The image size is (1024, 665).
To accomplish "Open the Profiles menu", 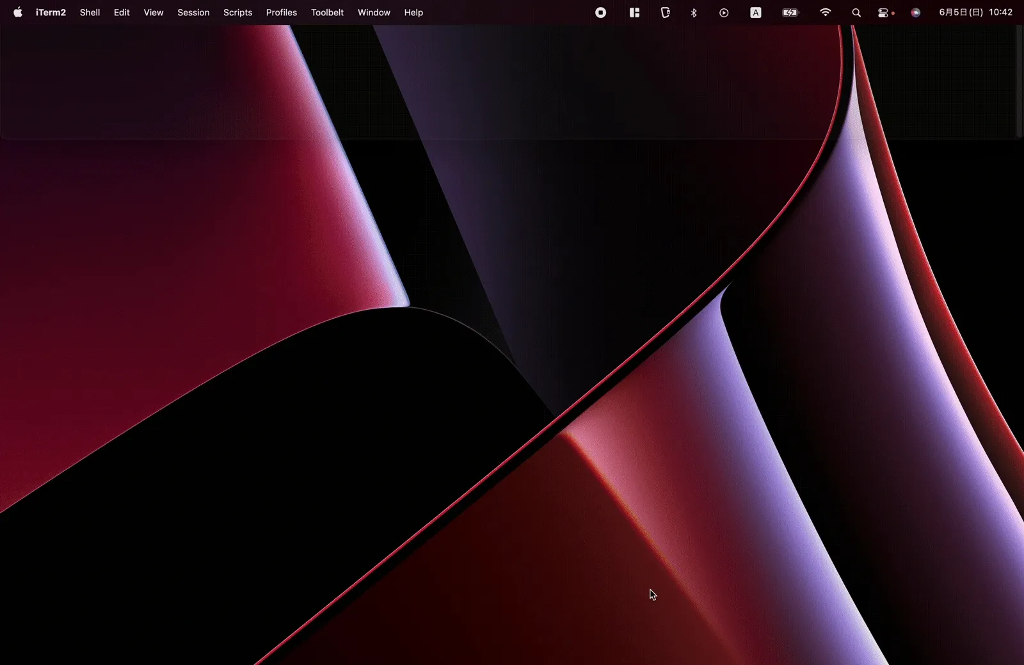I will pos(281,12).
